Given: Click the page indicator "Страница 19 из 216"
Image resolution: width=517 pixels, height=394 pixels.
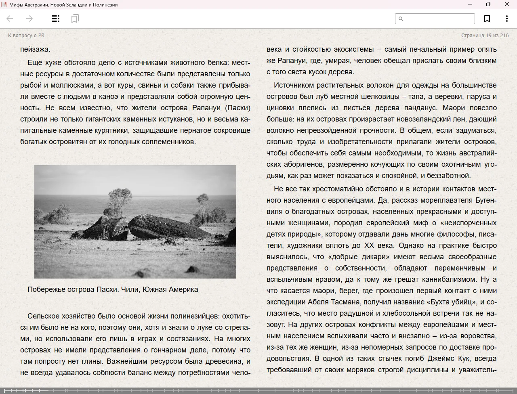Looking at the screenshot, I should (485, 36).
